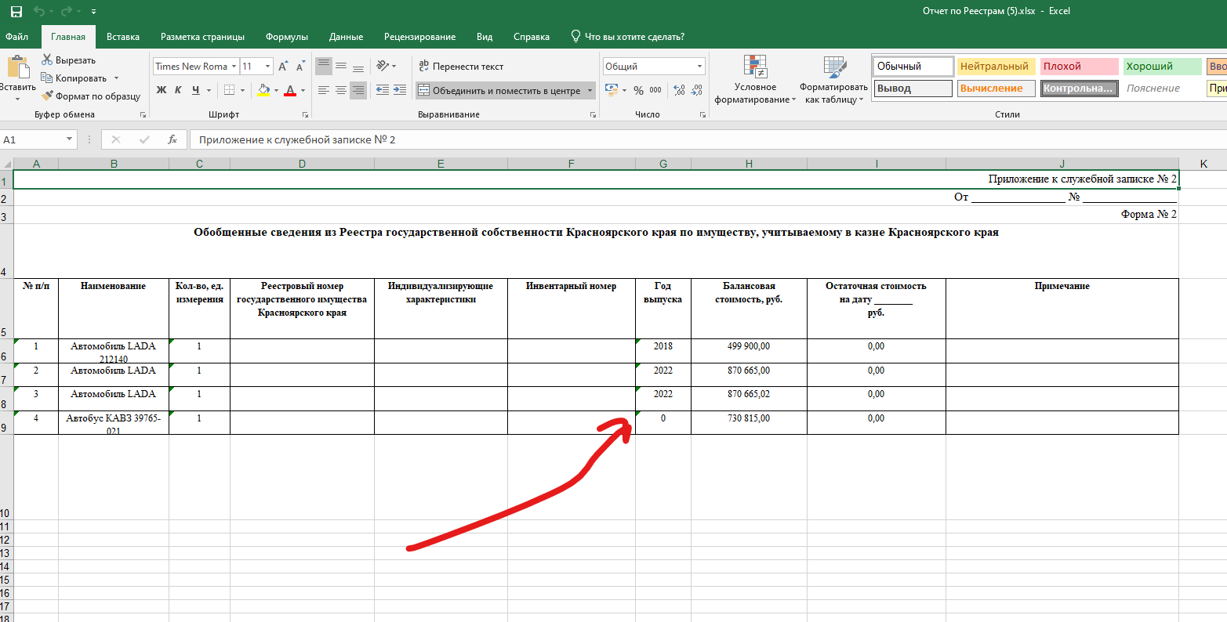Toggle center text horizontally
This screenshot has width=1227, height=622.
(341, 90)
